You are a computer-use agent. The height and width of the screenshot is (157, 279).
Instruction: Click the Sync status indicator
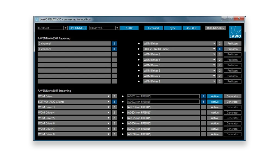(172, 28)
